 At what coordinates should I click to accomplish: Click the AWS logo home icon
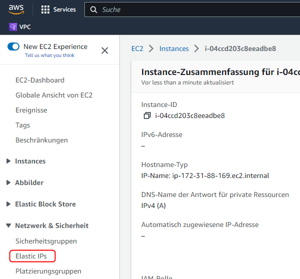point(16,9)
